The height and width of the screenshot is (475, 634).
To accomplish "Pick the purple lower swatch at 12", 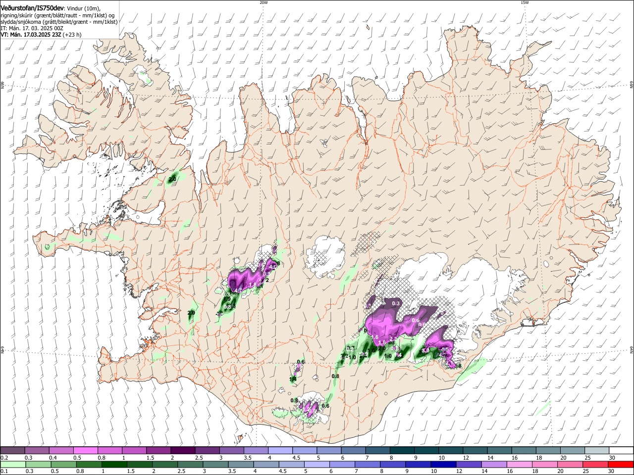I will tap(469, 464).
